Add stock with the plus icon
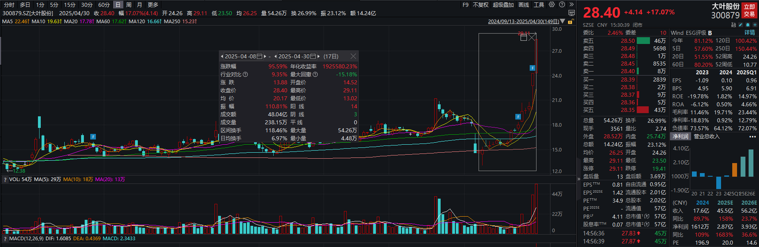The image size is (759, 247). click(x=755, y=25)
